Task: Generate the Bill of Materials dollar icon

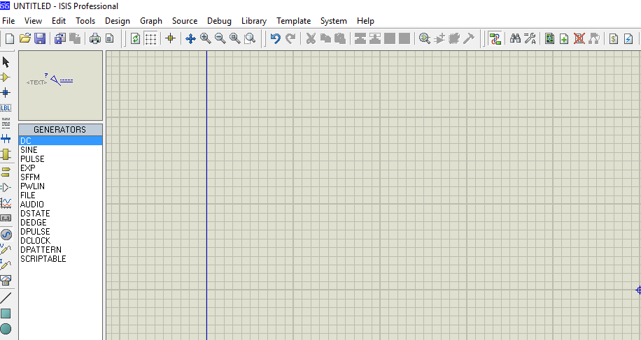Action: tap(614, 38)
